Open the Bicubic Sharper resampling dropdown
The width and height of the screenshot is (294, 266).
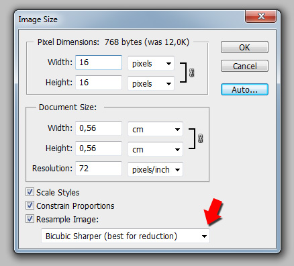pyautogui.click(x=126, y=236)
